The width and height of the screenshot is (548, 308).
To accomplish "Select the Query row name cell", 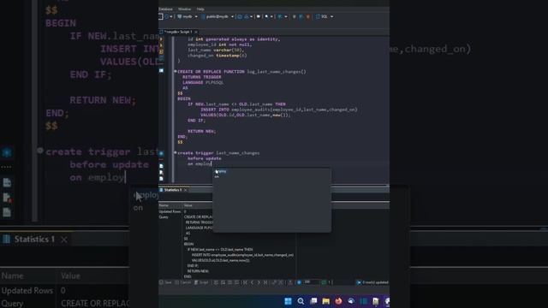I will click(x=164, y=216).
